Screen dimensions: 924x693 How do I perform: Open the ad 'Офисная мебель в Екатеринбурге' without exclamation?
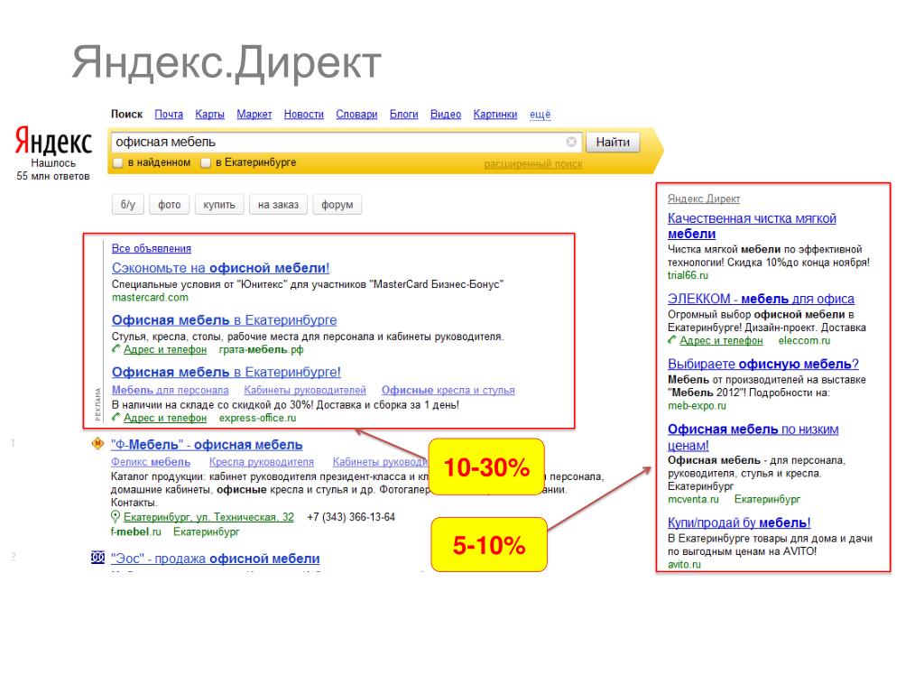click(x=225, y=320)
